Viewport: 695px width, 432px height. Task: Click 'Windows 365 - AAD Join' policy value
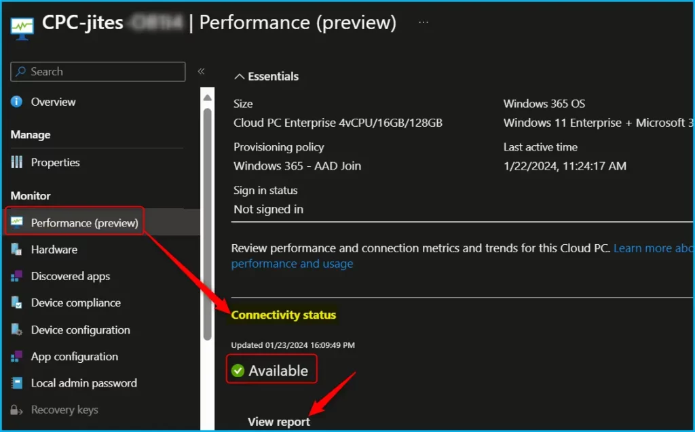(x=297, y=165)
